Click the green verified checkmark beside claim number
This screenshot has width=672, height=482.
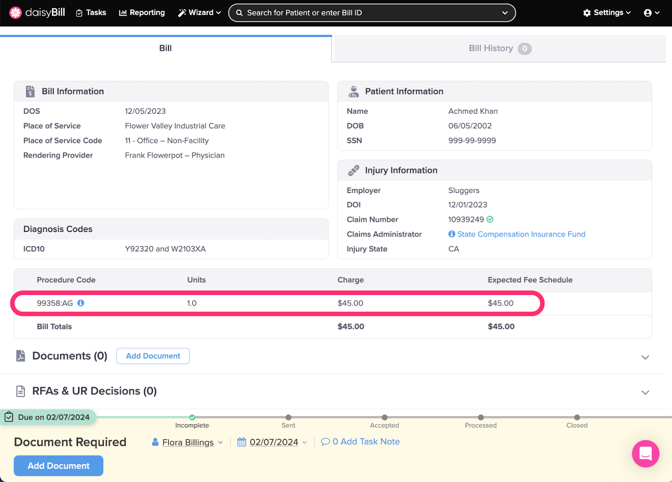tap(490, 219)
